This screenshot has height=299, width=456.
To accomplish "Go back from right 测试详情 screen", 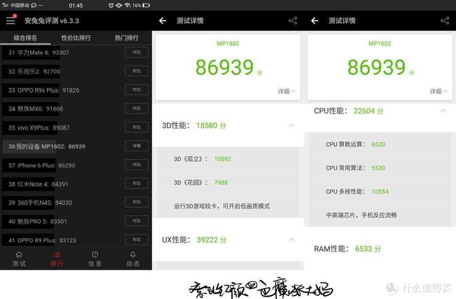I will (x=315, y=20).
